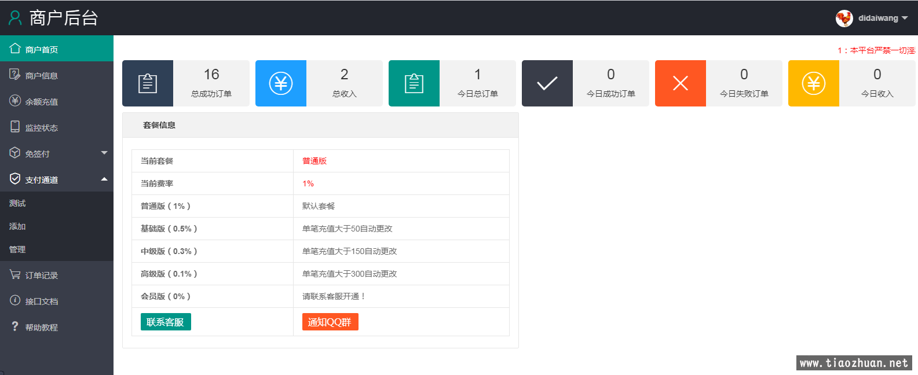The width and height of the screenshot is (918, 375).
Task: Expand the 免签付 submenu arrow
Action: point(104,153)
